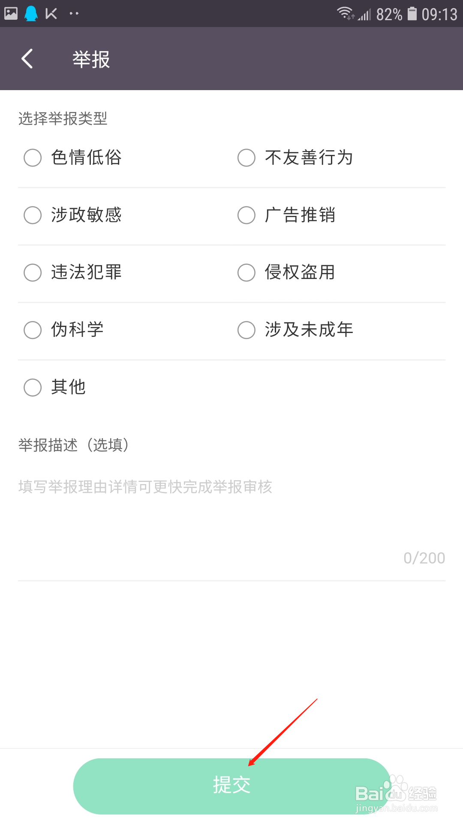Tap the cellular signal bars icon
Image resolution: width=463 pixels, height=824 pixels.
364,15
